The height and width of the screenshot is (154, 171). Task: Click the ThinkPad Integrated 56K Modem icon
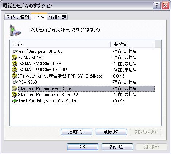15,101
